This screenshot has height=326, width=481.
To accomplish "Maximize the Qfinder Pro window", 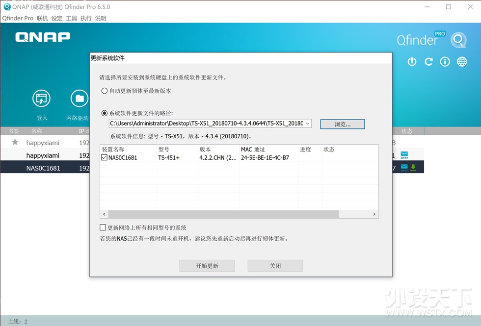I will 449,7.
